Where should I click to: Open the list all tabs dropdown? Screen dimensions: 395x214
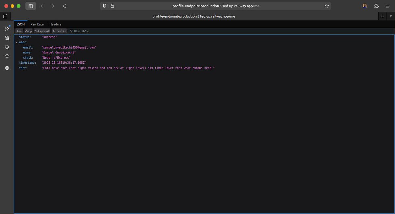(391, 16)
